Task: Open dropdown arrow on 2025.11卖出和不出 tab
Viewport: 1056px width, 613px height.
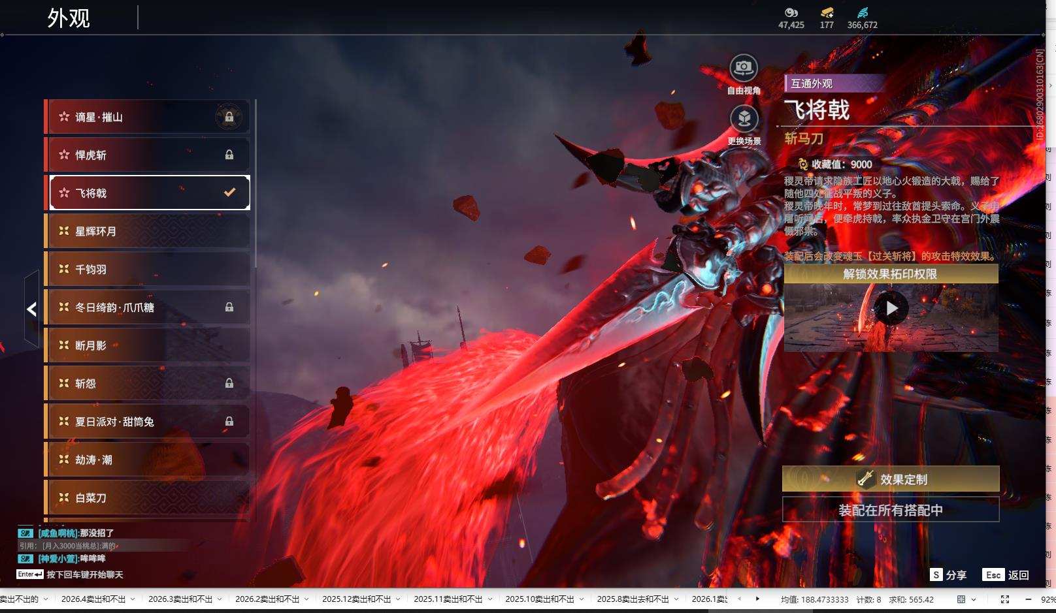Action: coord(489,599)
